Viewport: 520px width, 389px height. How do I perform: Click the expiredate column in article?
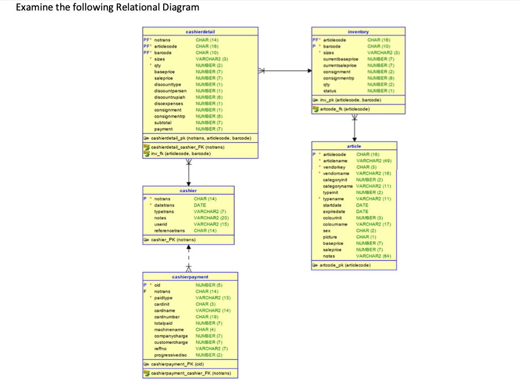(x=334, y=212)
